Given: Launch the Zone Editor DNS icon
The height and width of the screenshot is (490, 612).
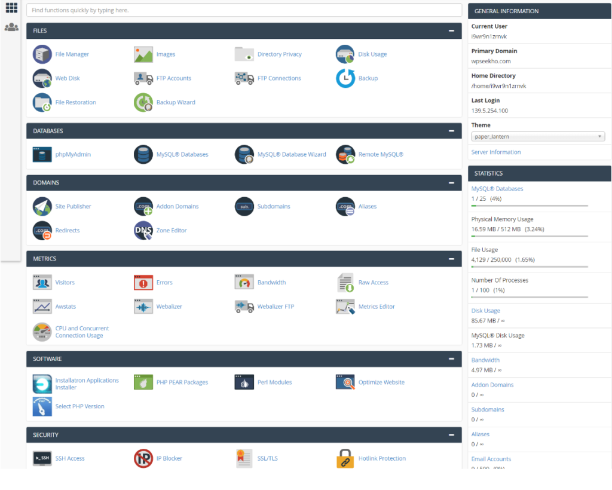Looking at the screenshot, I should 143,231.
